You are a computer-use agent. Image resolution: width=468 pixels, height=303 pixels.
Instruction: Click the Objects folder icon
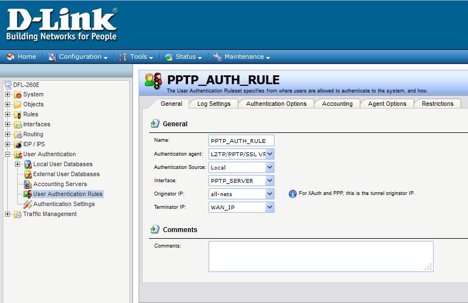tap(18, 104)
